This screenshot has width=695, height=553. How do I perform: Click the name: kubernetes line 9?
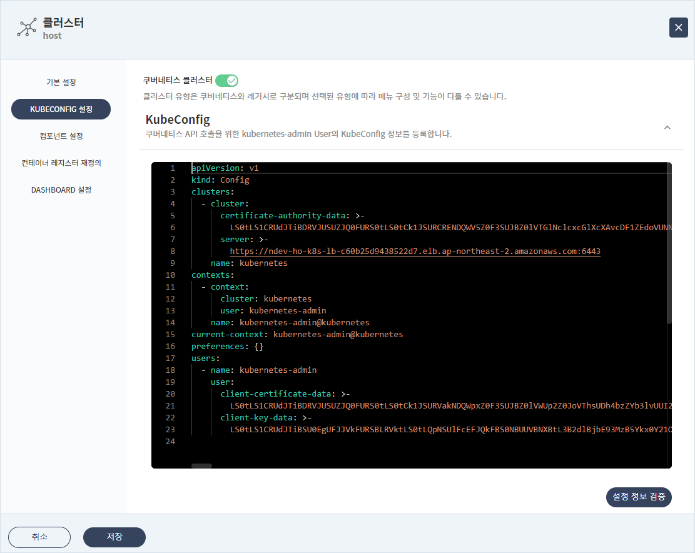249,263
